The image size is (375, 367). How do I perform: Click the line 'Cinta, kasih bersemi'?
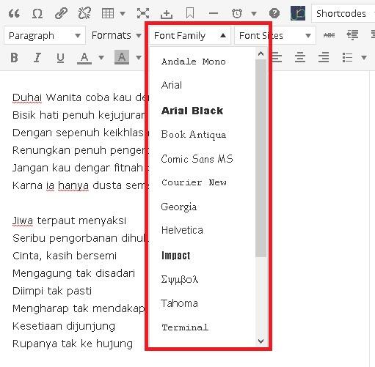coord(65,256)
